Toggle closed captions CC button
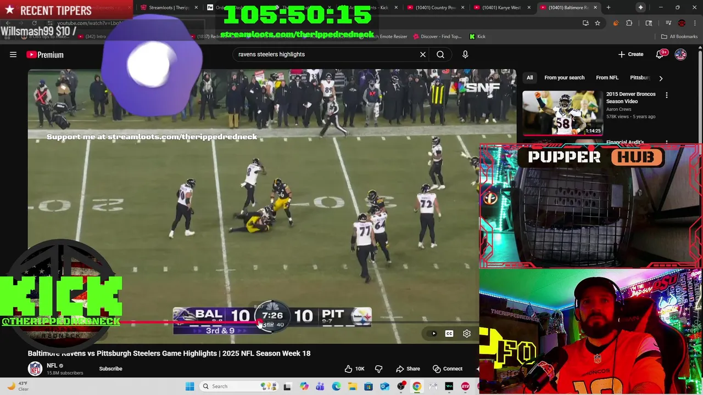703x395 pixels. (x=449, y=334)
